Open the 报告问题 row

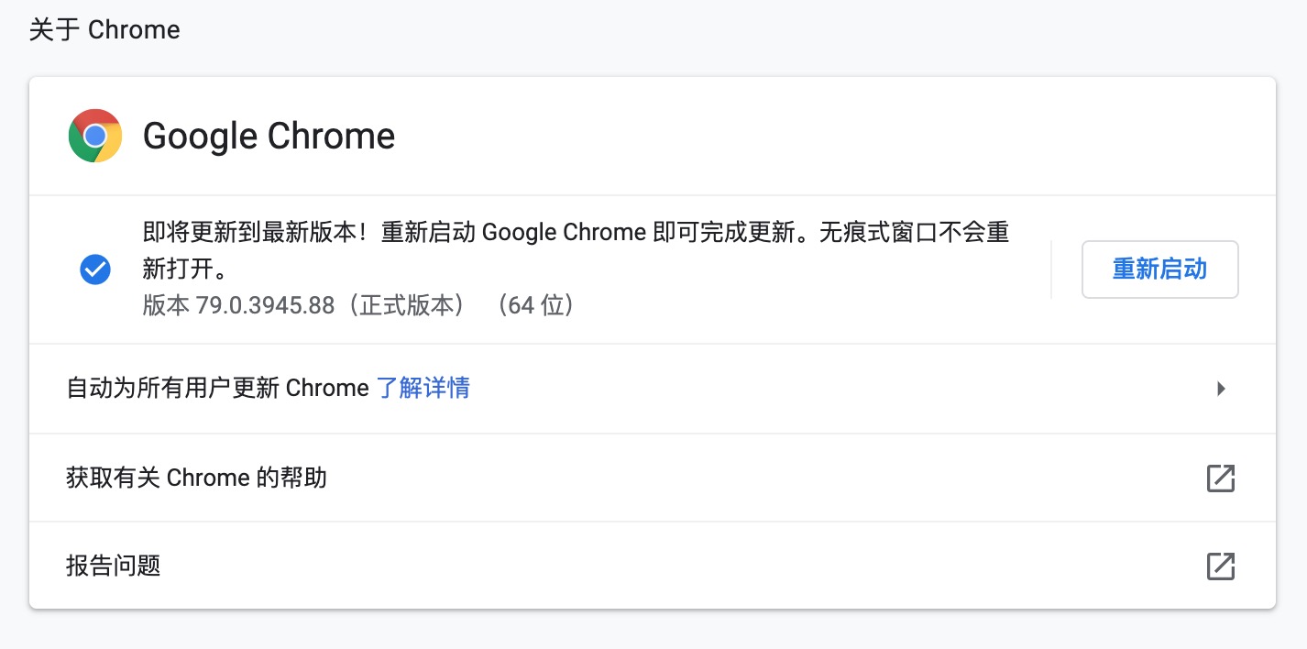pos(653,566)
